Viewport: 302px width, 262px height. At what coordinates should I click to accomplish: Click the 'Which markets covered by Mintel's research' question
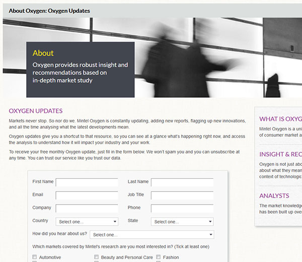[121, 246]
